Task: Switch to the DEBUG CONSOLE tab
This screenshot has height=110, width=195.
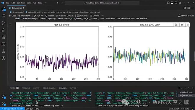Action: tap(49, 88)
